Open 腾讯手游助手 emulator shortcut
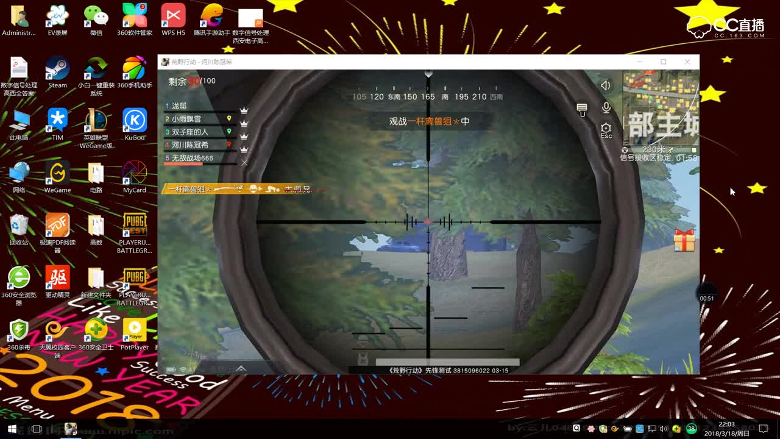The width and height of the screenshot is (780, 439). 211,21
